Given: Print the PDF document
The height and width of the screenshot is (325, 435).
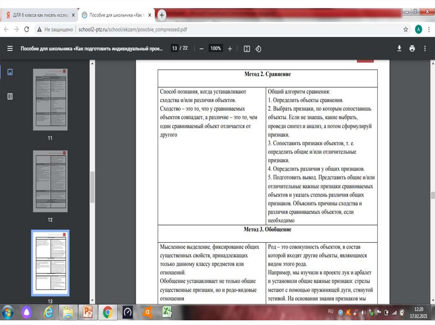Looking at the screenshot, I should click(412, 49).
